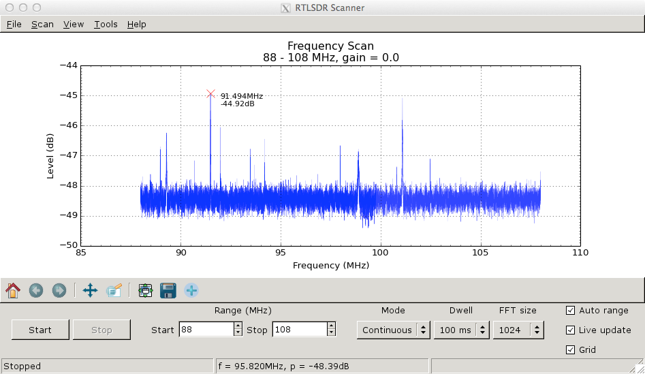The image size is (645, 374).
Task: Go forward to next plot view
Action: click(59, 290)
